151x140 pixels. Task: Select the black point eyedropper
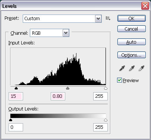(x=122, y=68)
